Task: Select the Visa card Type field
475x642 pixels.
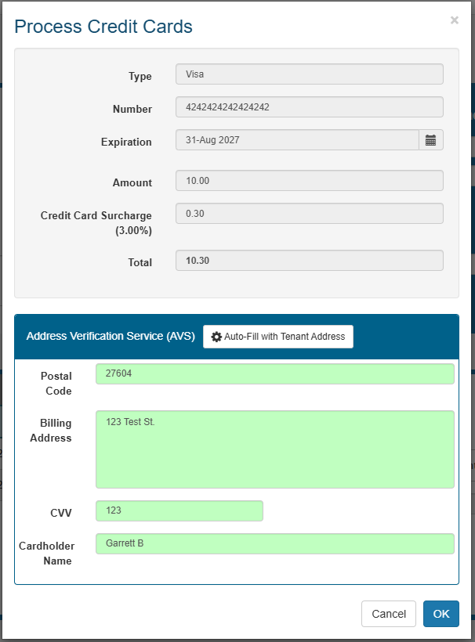Action: [310, 74]
